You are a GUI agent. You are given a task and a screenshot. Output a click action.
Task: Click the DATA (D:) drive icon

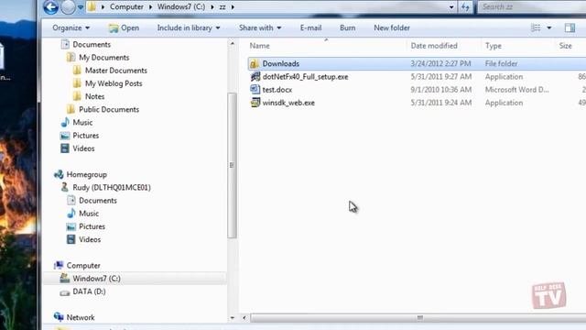tap(65, 291)
